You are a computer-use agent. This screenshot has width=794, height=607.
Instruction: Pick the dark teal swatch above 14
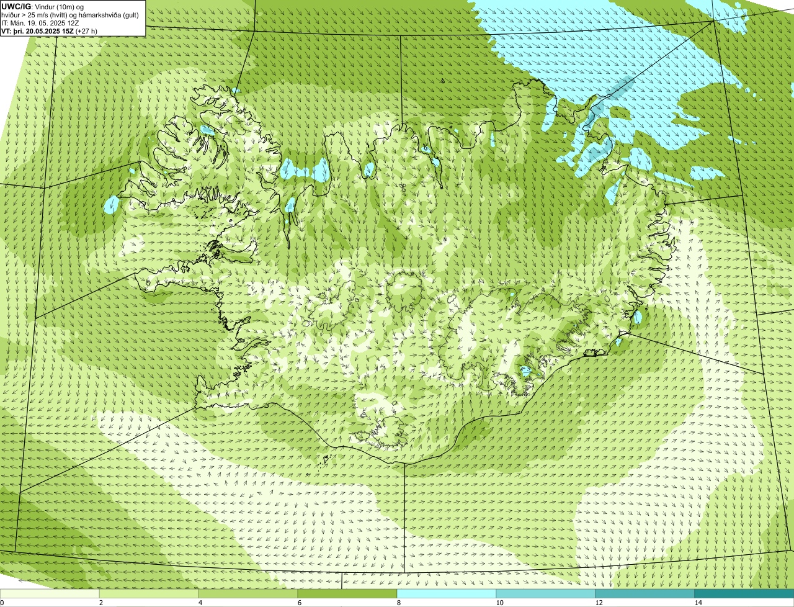click(744, 594)
